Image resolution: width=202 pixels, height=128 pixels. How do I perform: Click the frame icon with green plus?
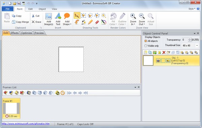(x=57, y=93)
